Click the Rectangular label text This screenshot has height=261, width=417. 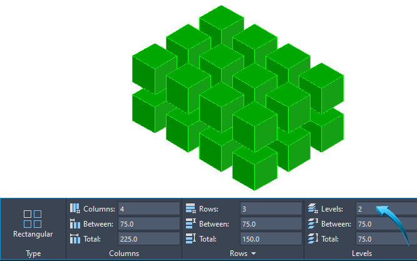[33, 234]
